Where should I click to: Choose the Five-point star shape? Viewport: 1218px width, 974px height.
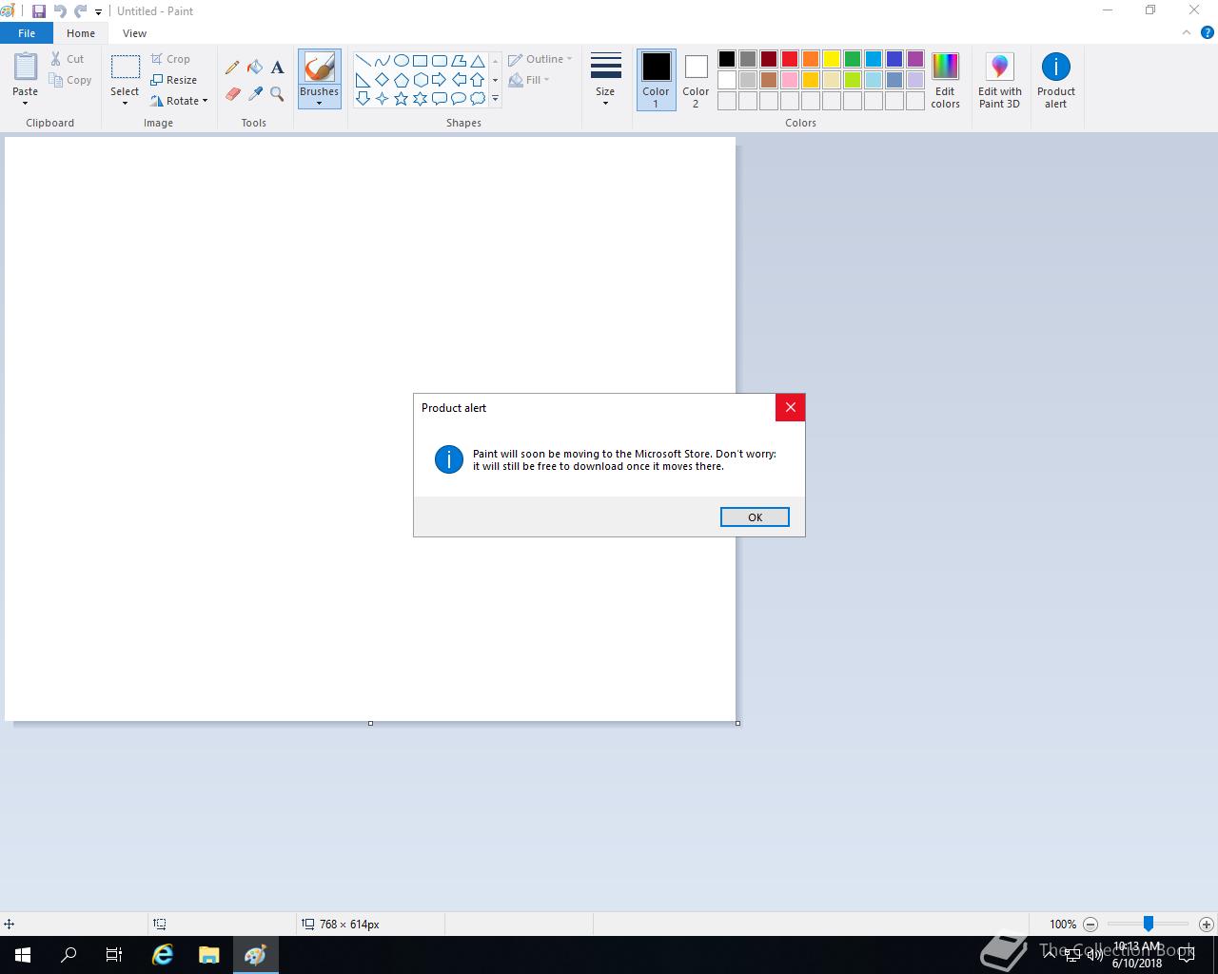pos(401,98)
